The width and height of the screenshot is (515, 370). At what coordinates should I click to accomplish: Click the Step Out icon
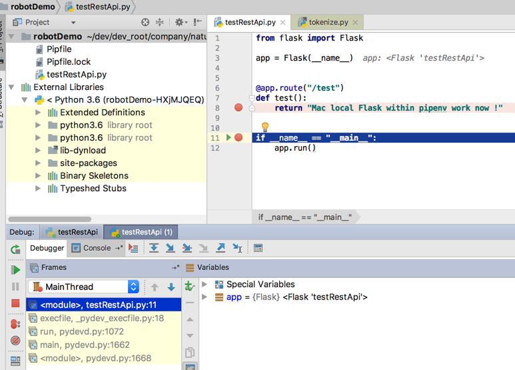tap(221, 248)
